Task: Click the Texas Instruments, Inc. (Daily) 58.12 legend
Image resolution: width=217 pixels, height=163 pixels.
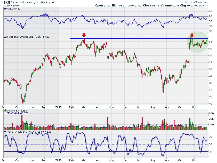Action: point(28,37)
